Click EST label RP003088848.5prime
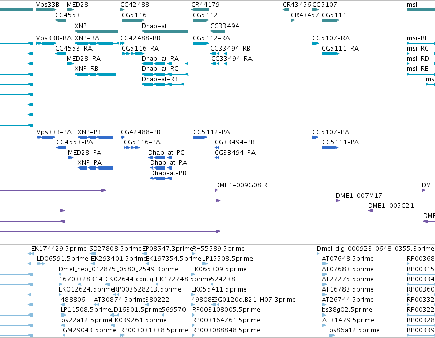This screenshot has width=435, height=338. (226, 330)
